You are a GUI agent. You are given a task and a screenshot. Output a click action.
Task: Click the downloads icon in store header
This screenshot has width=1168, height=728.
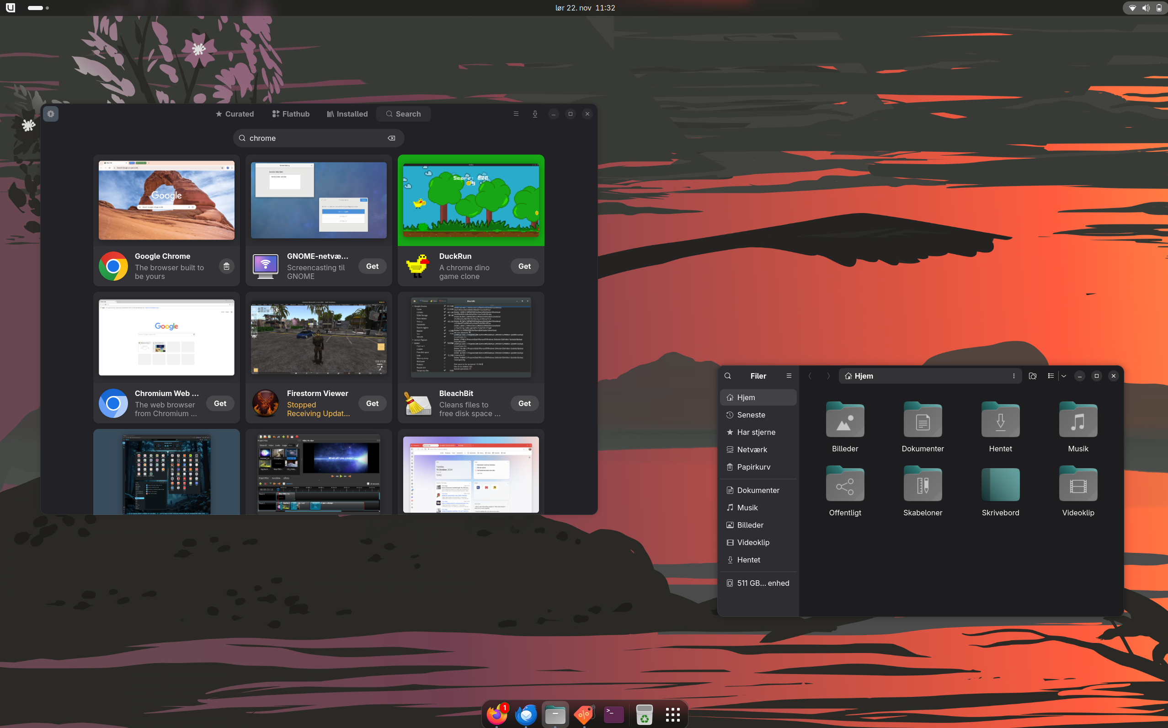pyautogui.click(x=535, y=114)
